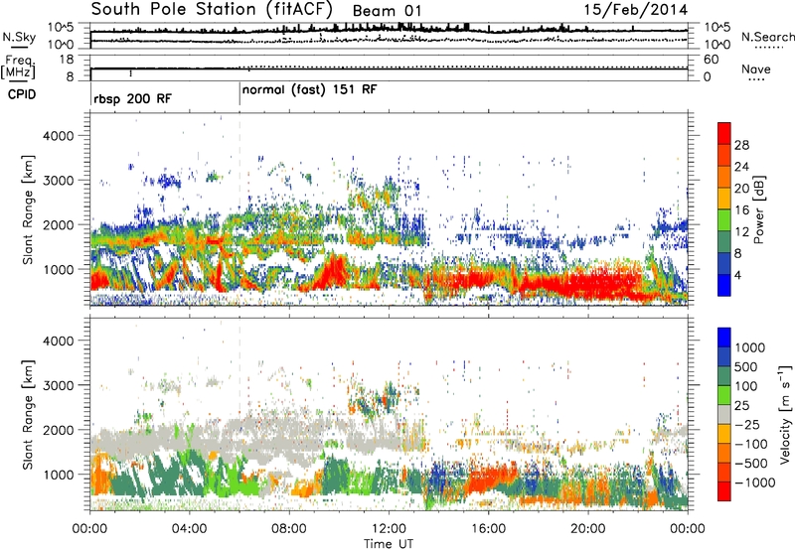The width and height of the screenshot is (795, 550).
Task: Click the 'N.Search' legend label
Action: [767, 37]
